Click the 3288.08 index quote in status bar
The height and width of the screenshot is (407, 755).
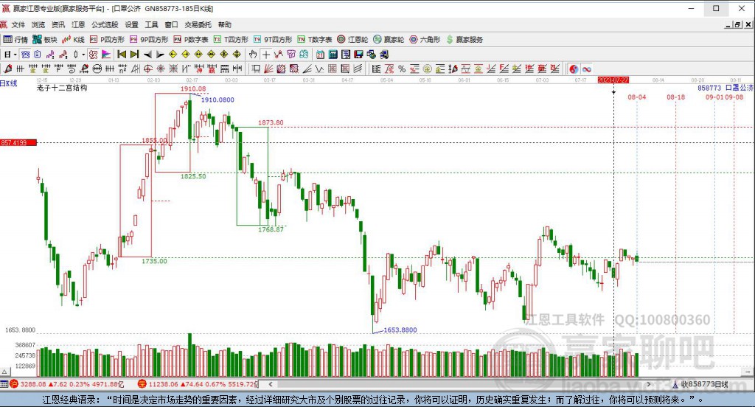[33, 384]
